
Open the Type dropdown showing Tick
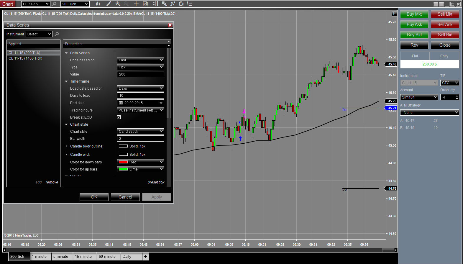(x=140, y=67)
